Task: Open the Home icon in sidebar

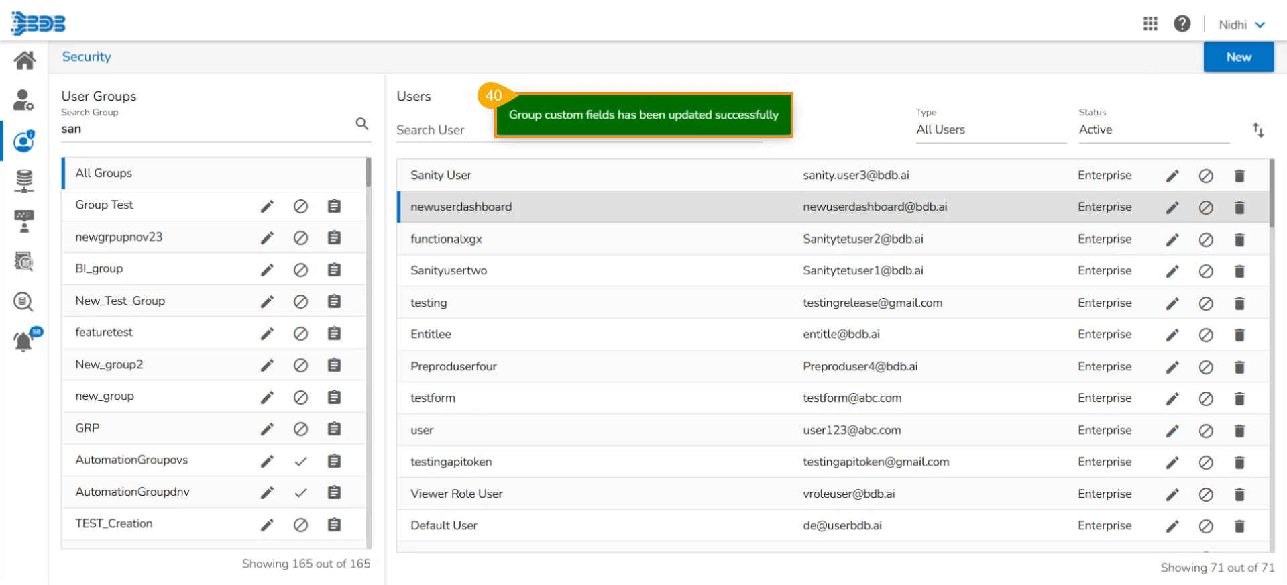Action: [24, 60]
